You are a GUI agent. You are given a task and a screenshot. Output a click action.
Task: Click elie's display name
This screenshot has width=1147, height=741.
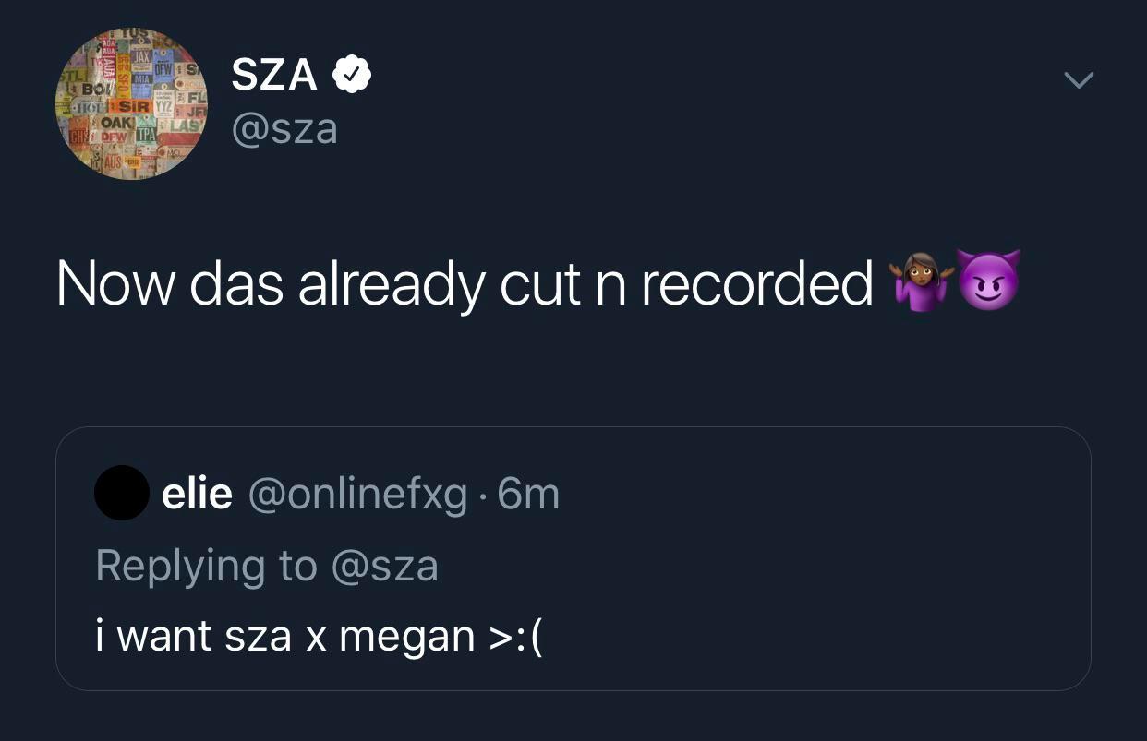pyautogui.click(x=197, y=493)
